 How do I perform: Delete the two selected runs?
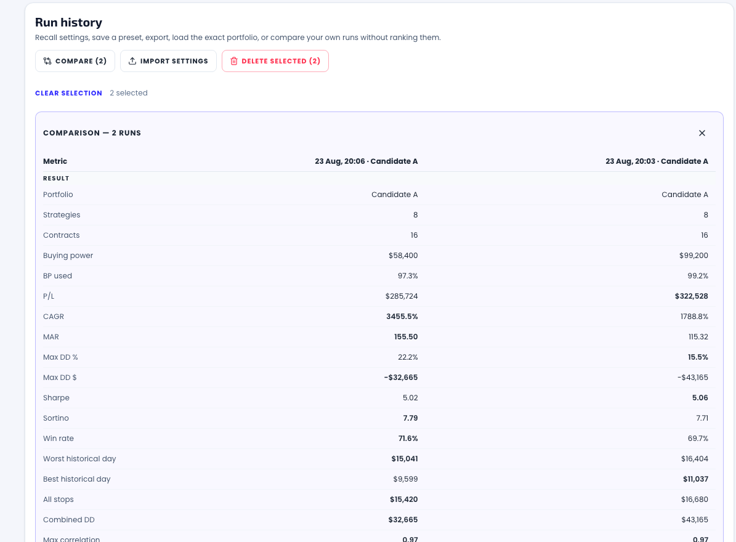click(275, 61)
